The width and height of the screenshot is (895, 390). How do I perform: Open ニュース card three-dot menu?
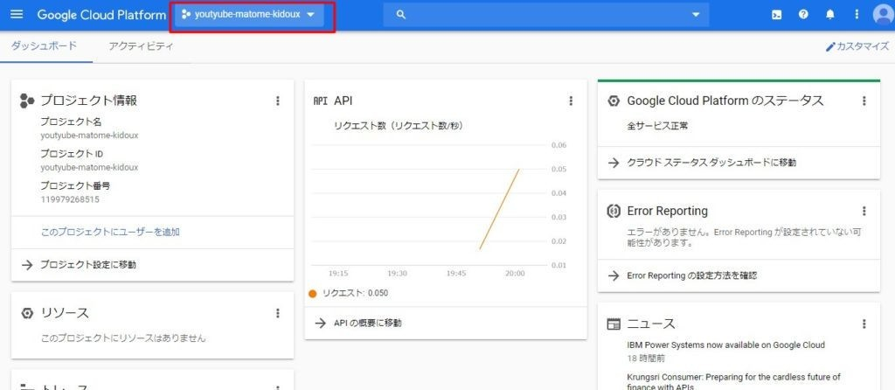click(x=864, y=324)
